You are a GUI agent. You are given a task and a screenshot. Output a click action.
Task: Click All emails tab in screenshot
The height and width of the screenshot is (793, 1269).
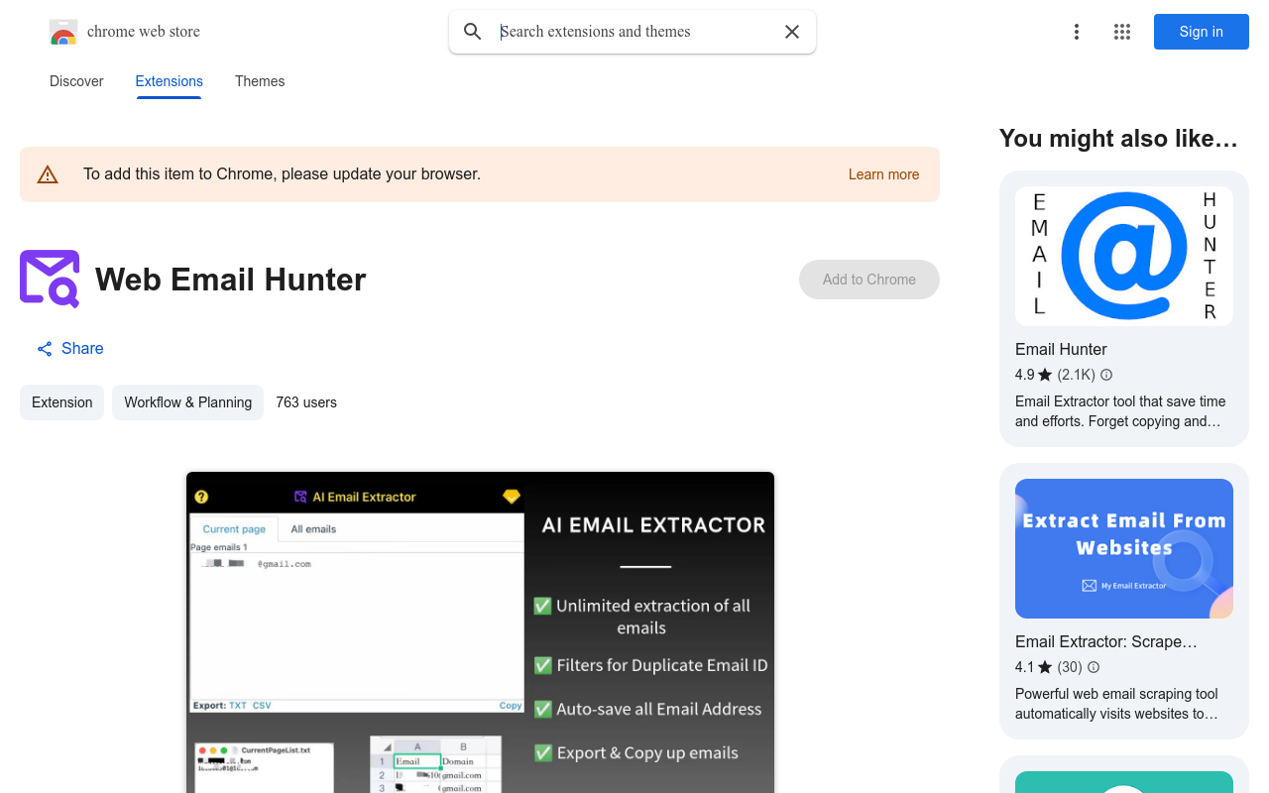313,529
